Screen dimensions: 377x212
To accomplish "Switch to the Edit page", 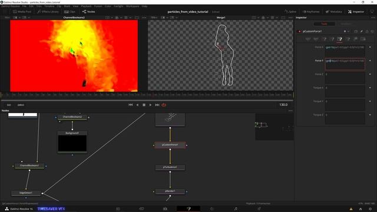I will [x=165, y=209].
